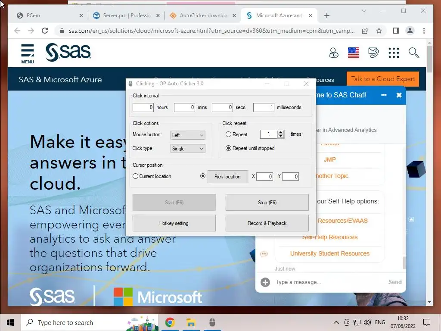
Task: Open the Click type dropdown
Action: tap(188, 149)
